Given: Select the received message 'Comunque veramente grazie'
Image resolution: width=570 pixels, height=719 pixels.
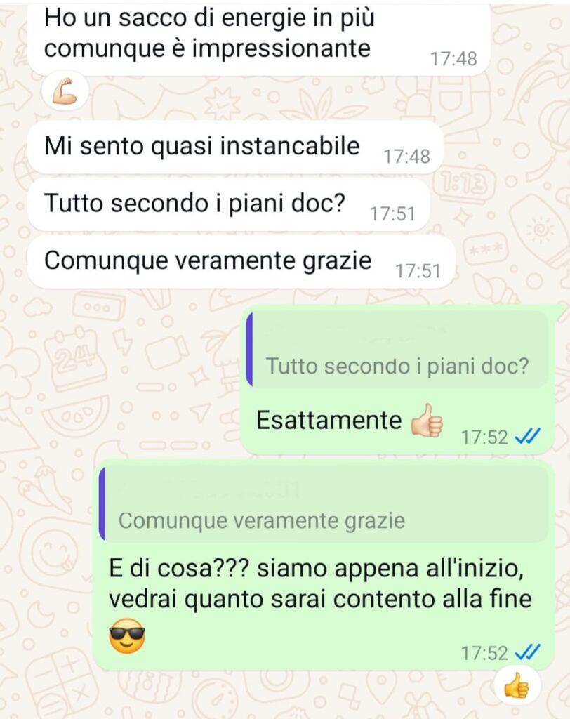Looking at the screenshot, I should 241,261.
